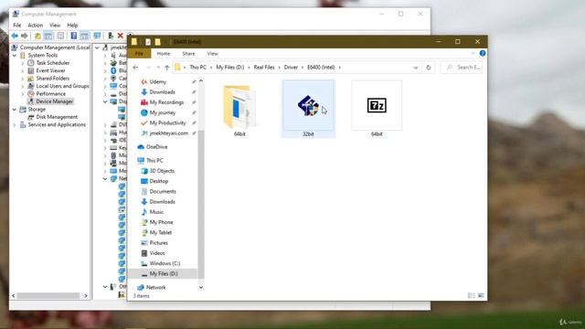Click inside the Explorer search box
This screenshot has width=585, height=329.
click(462, 68)
